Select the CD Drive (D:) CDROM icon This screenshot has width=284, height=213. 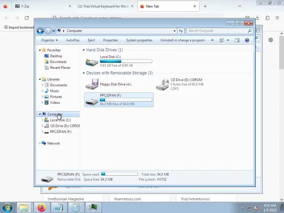coord(163,84)
